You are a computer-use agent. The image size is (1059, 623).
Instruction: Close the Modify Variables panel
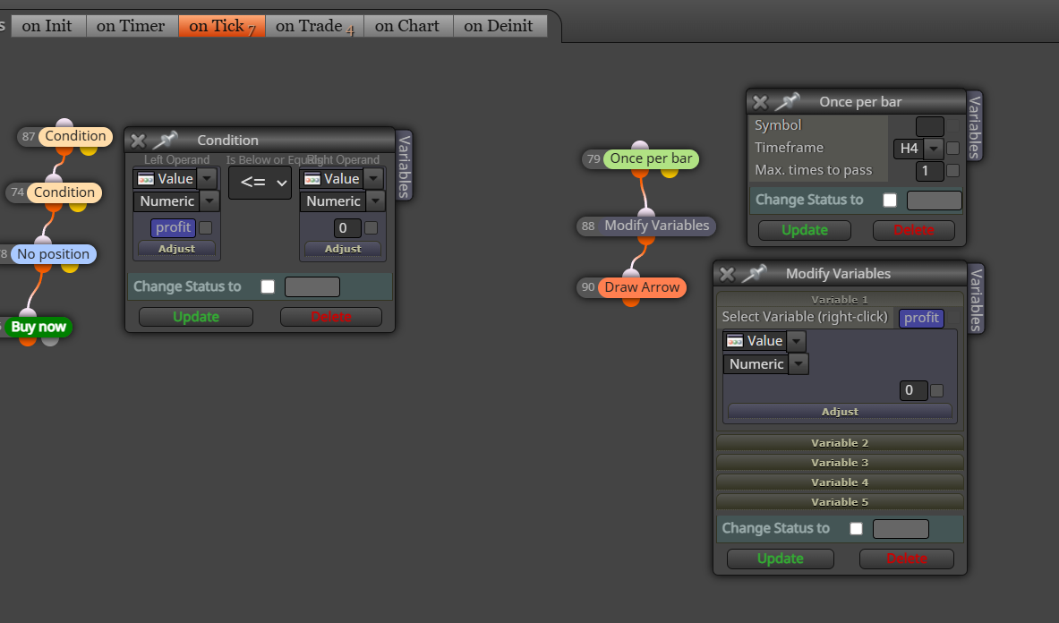point(727,274)
